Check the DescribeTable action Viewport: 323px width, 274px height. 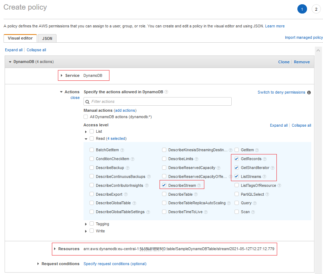tap(164, 194)
